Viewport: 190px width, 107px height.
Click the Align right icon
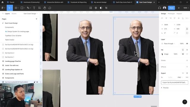click(170, 18)
